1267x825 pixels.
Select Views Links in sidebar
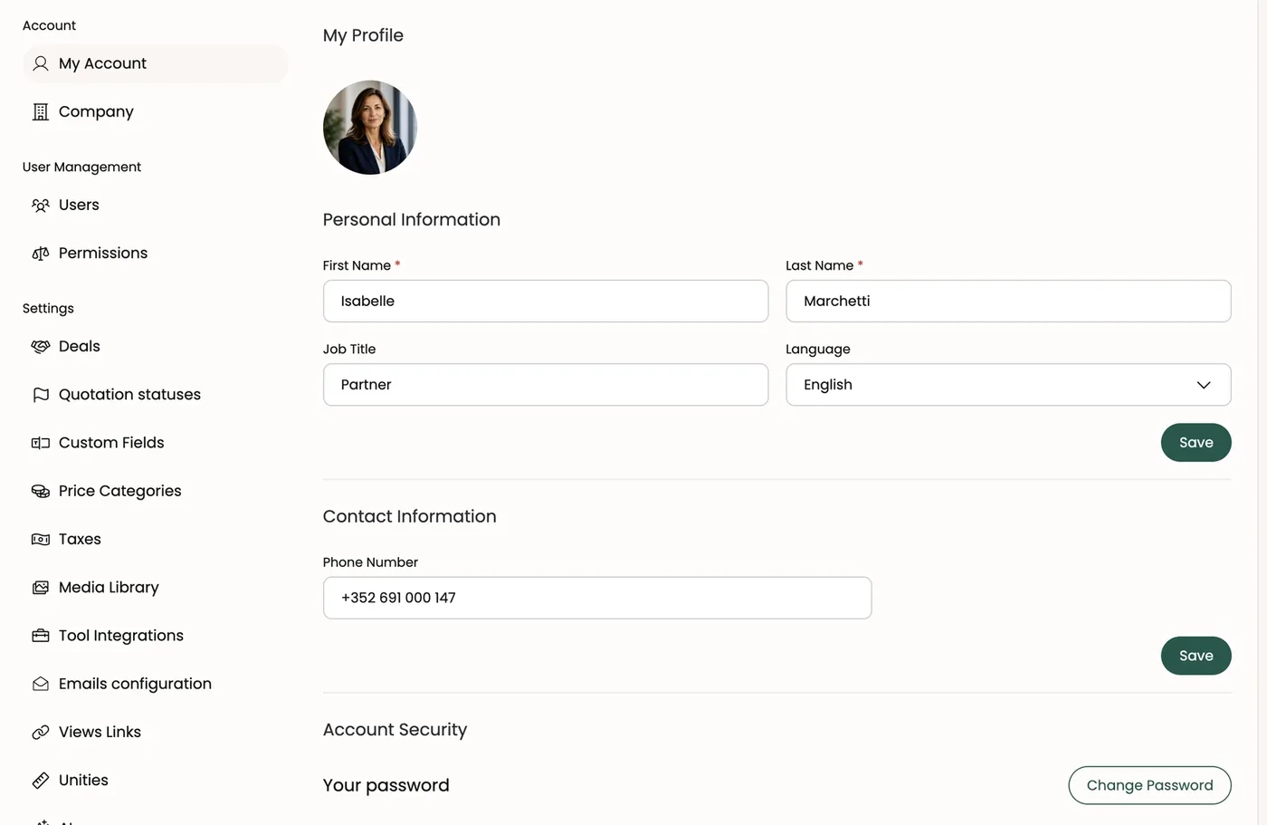(x=155, y=731)
